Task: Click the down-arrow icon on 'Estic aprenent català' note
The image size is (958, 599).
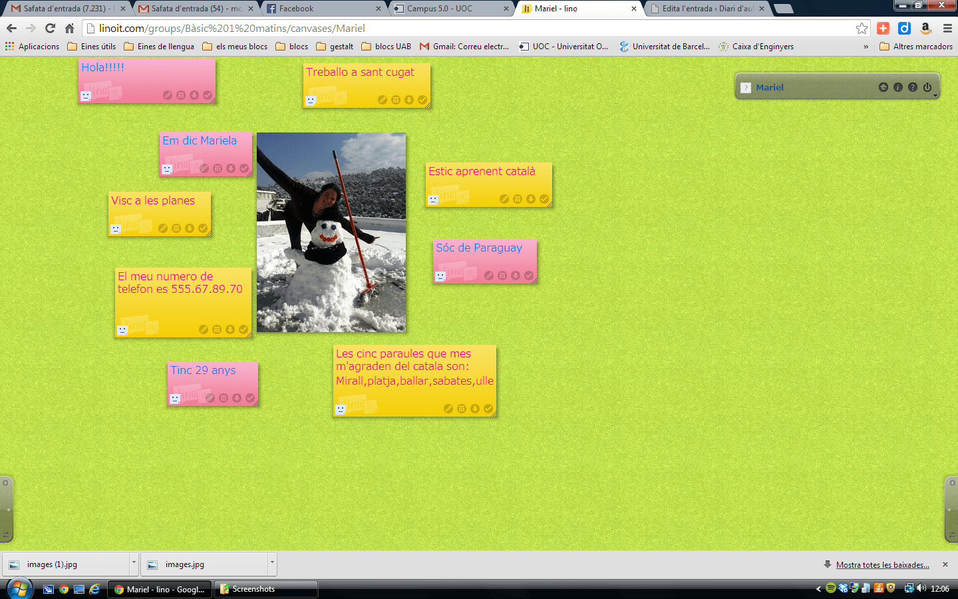Action: click(531, 199)
